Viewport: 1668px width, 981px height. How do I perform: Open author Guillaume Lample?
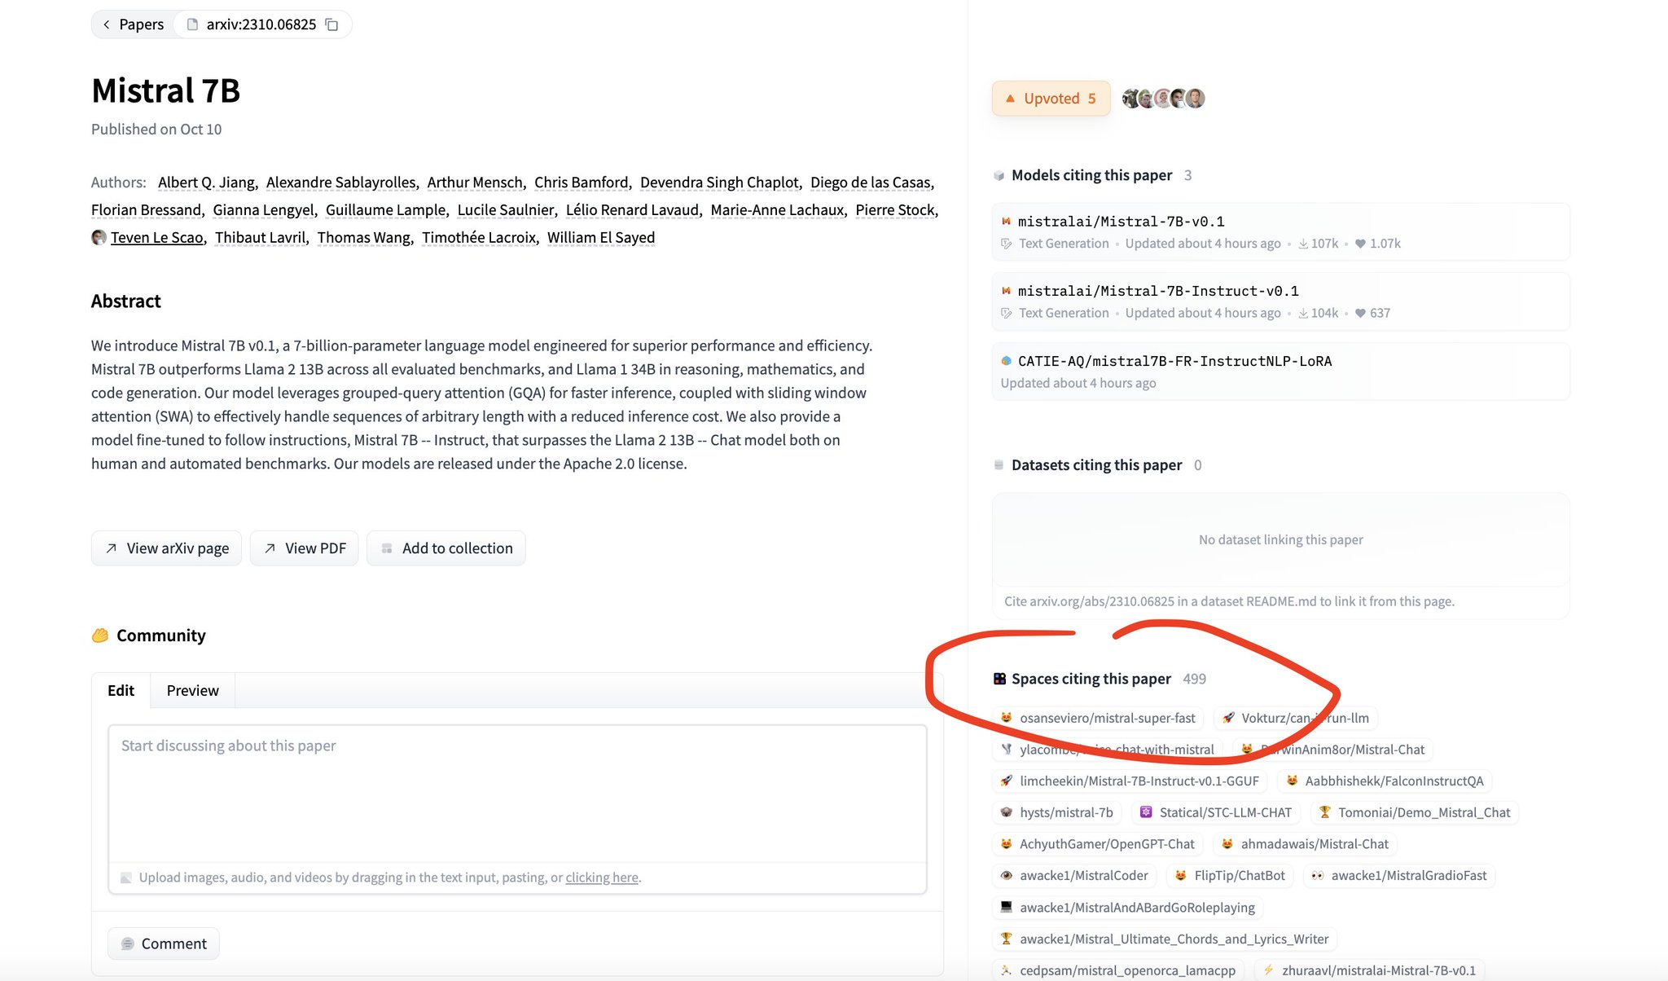coord(386,210)
